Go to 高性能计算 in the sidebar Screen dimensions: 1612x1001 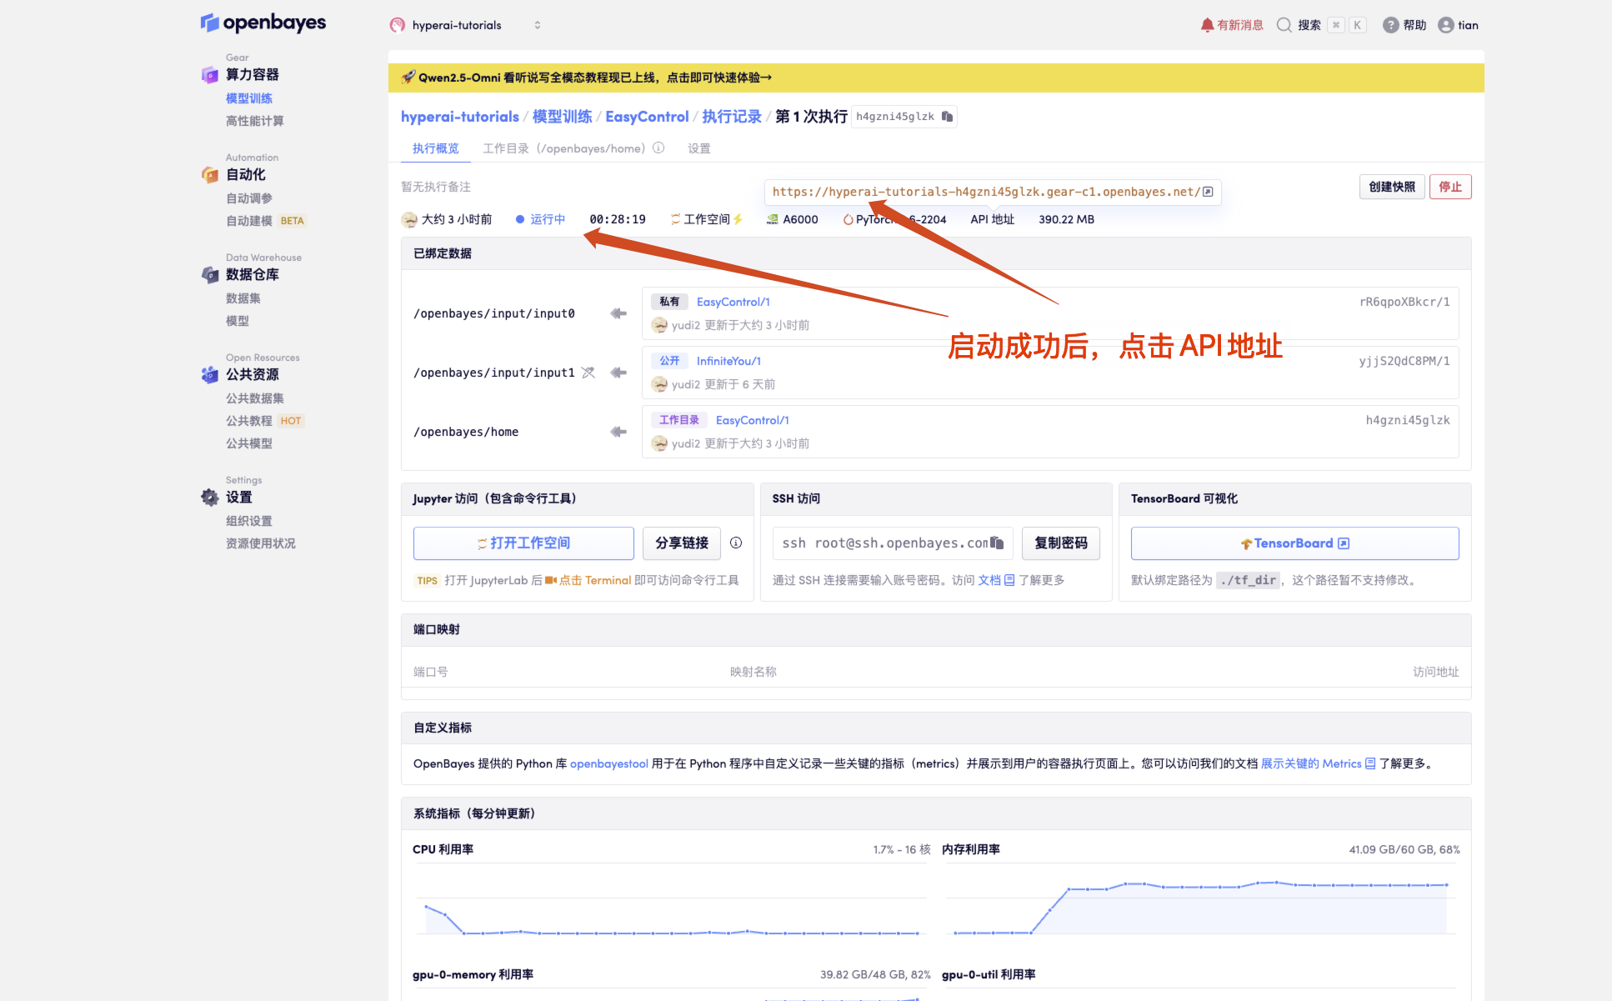254,121
